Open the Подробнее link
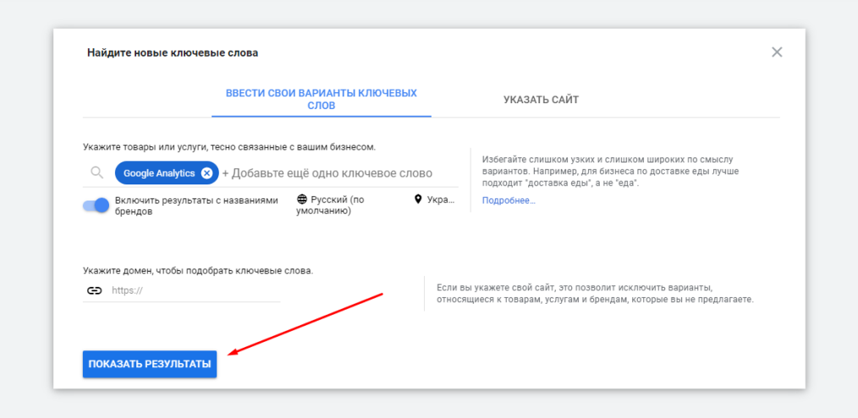Image resolution: width=858 pixels, height=418 pixels. 509,201
